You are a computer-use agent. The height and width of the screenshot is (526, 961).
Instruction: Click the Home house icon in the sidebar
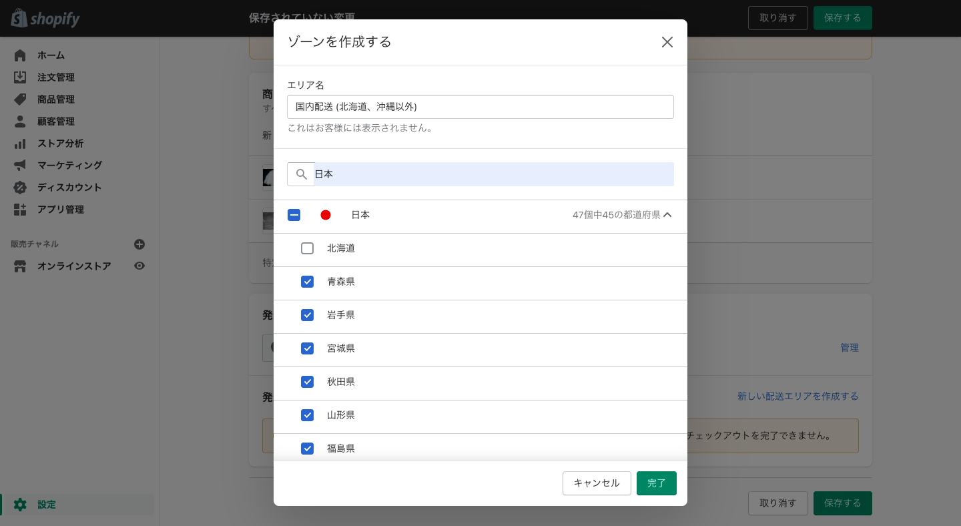pyautogui.click(x=20, y=55)
